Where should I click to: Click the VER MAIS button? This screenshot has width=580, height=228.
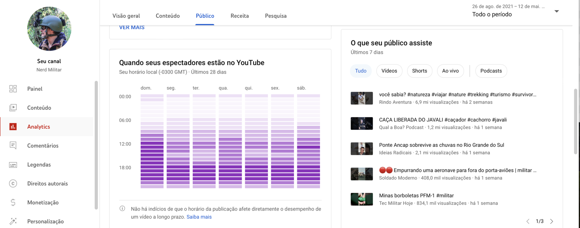[x=132, y=28]
